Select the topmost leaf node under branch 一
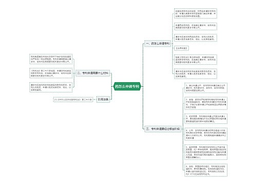 tap(196, 13)
